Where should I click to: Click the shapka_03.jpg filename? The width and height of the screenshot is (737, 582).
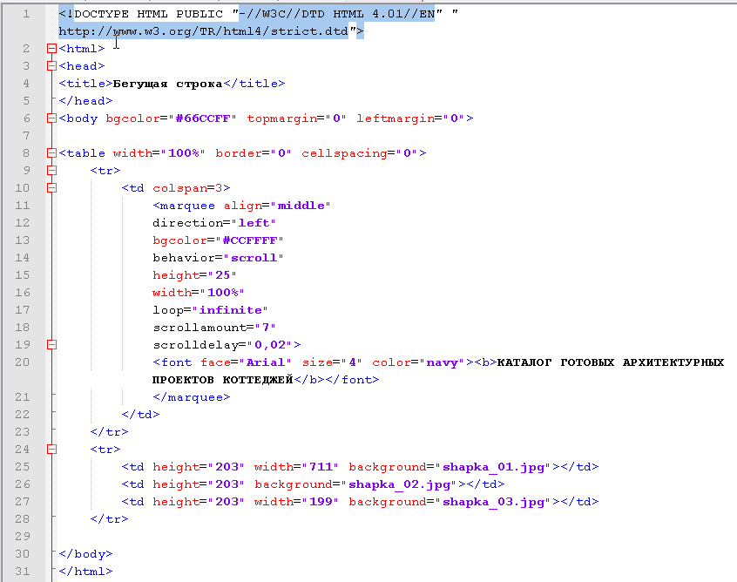[x=494, y=502]
